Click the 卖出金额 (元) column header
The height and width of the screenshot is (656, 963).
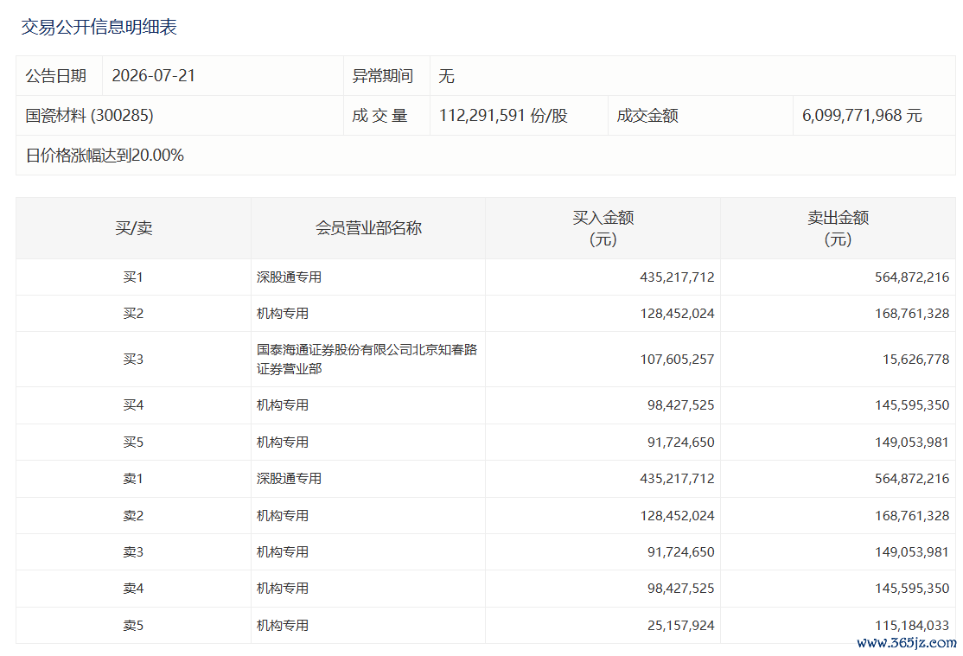click(839, 228)
